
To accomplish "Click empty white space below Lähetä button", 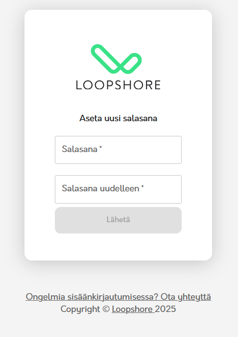I will (x=118, y=247).
